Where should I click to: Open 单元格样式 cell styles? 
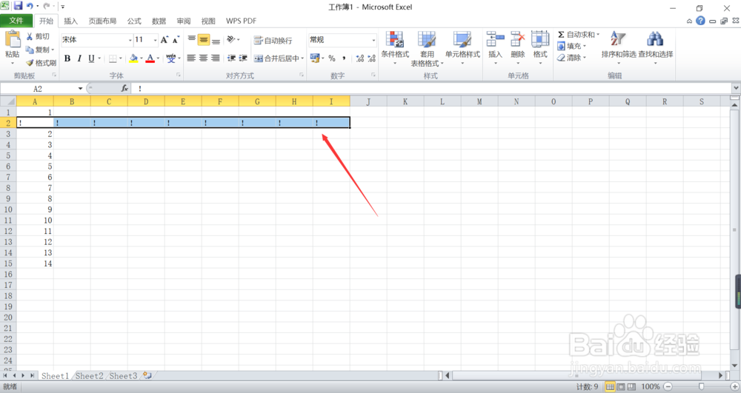click(462, 47)
